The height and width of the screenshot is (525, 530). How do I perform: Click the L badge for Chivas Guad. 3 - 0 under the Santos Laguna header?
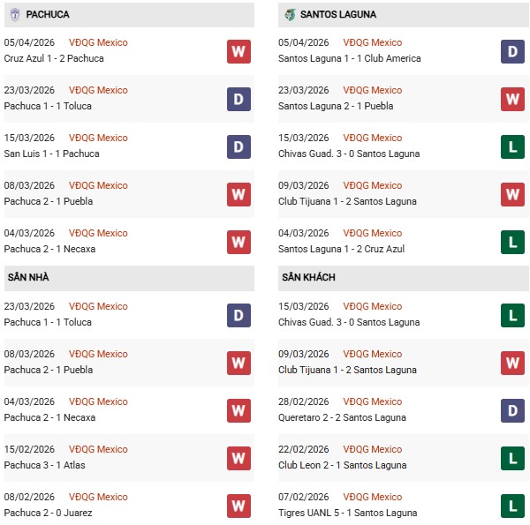tap(512, 146)
